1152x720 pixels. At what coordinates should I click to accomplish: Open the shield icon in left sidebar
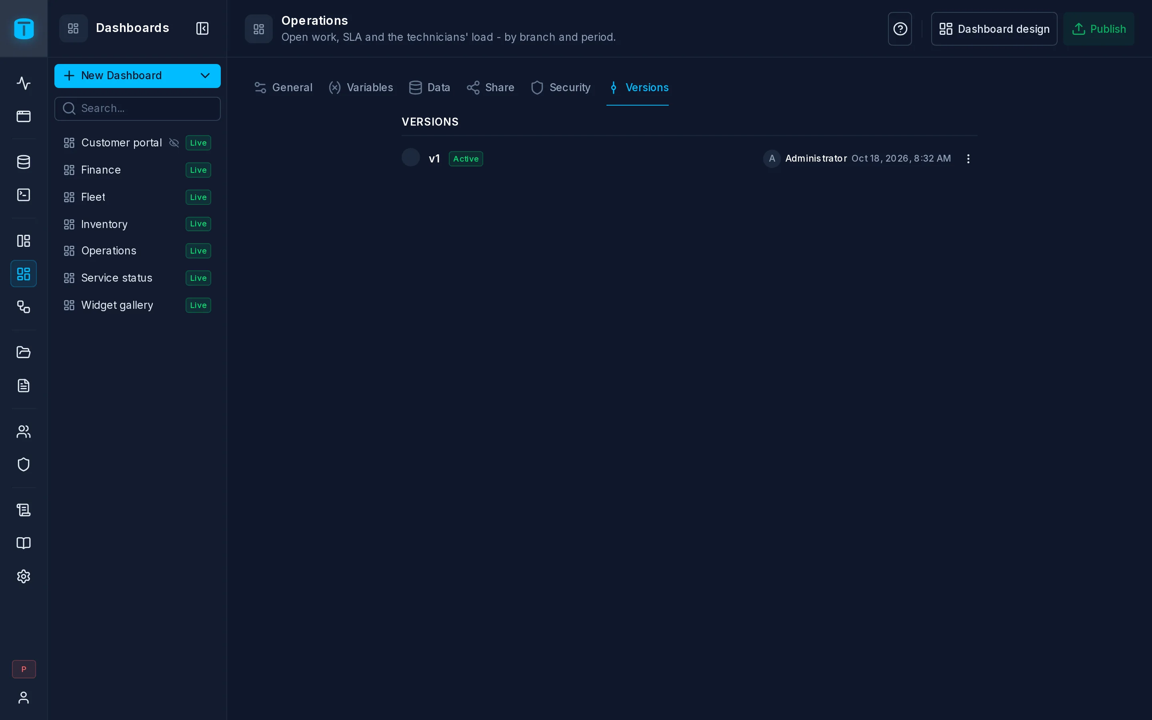click(x=24, y=464)
